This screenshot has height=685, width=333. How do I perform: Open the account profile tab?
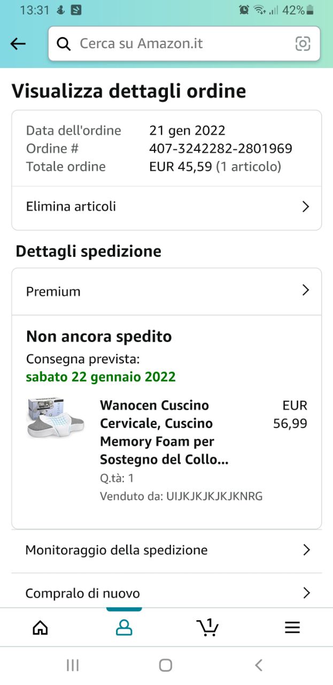(124, 627)
